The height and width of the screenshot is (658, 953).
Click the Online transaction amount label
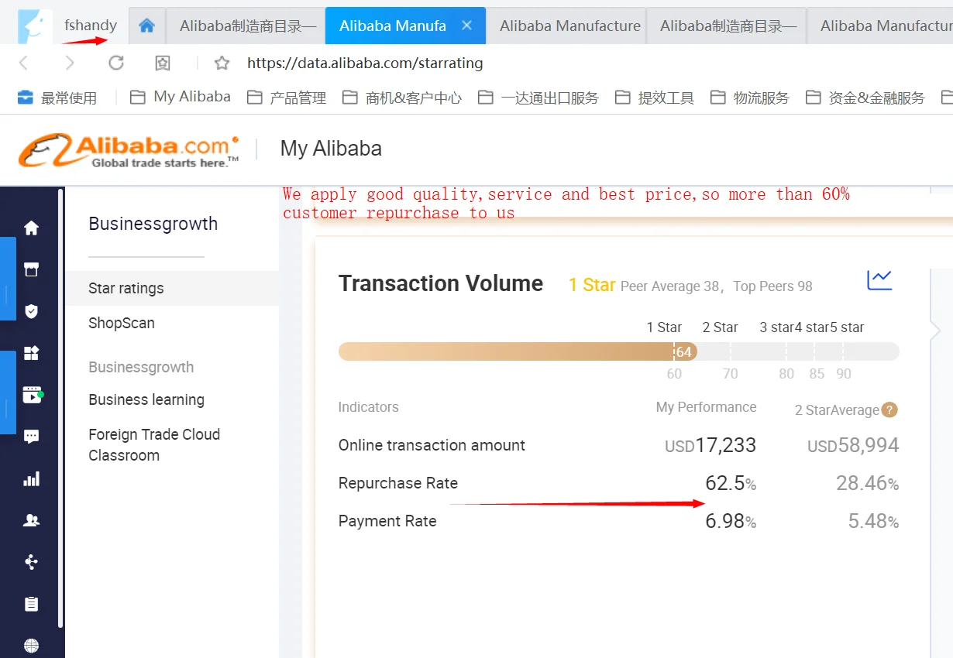(432, 445)
